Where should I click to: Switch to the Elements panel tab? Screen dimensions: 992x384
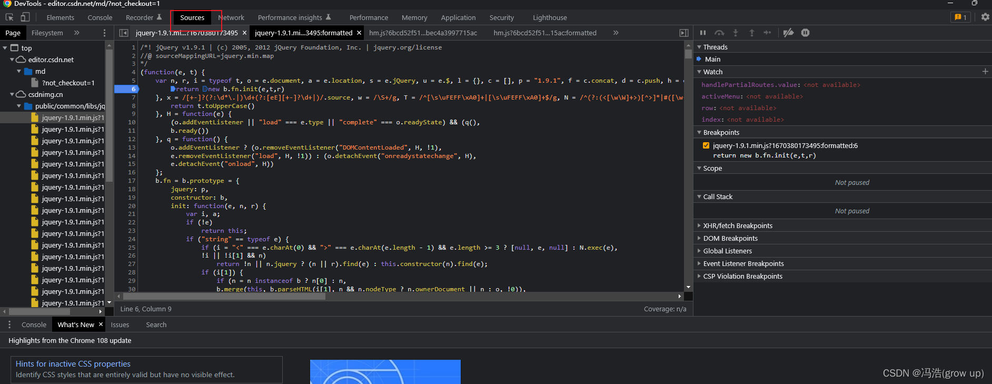pos(61,17)
